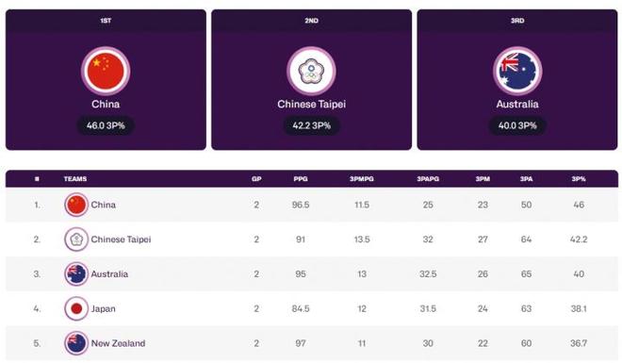Image resolution: width=622 pixels, height=363 pixels.
Task: Sort by 3PMPG column header
Action: tap(361, 179)
